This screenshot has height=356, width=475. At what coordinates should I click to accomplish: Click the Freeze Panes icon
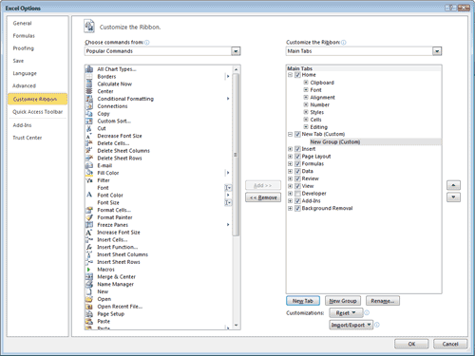click(89, 225)
